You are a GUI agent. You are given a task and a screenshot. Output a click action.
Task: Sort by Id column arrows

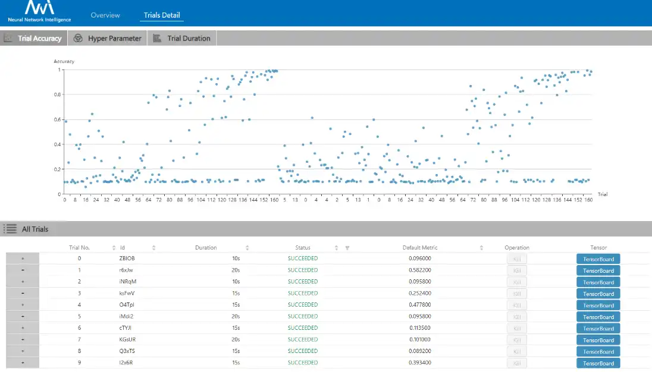(x=154, y=248)
